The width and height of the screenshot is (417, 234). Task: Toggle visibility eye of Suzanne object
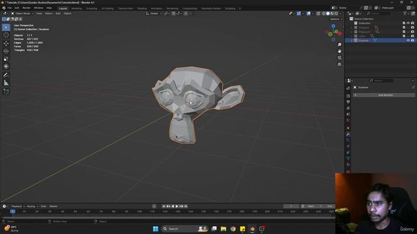(408, 40)
